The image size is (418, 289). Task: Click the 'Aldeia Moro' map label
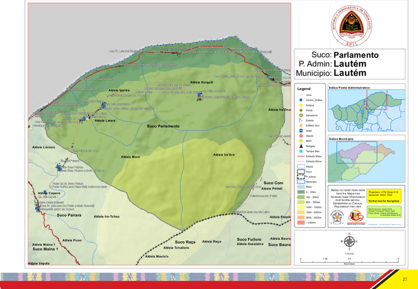pyautogui.click(x=130, y=157)
